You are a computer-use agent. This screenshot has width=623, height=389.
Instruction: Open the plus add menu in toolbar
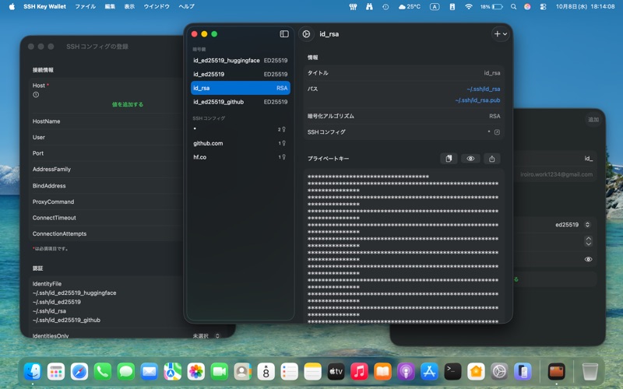(x=500, y=34)
